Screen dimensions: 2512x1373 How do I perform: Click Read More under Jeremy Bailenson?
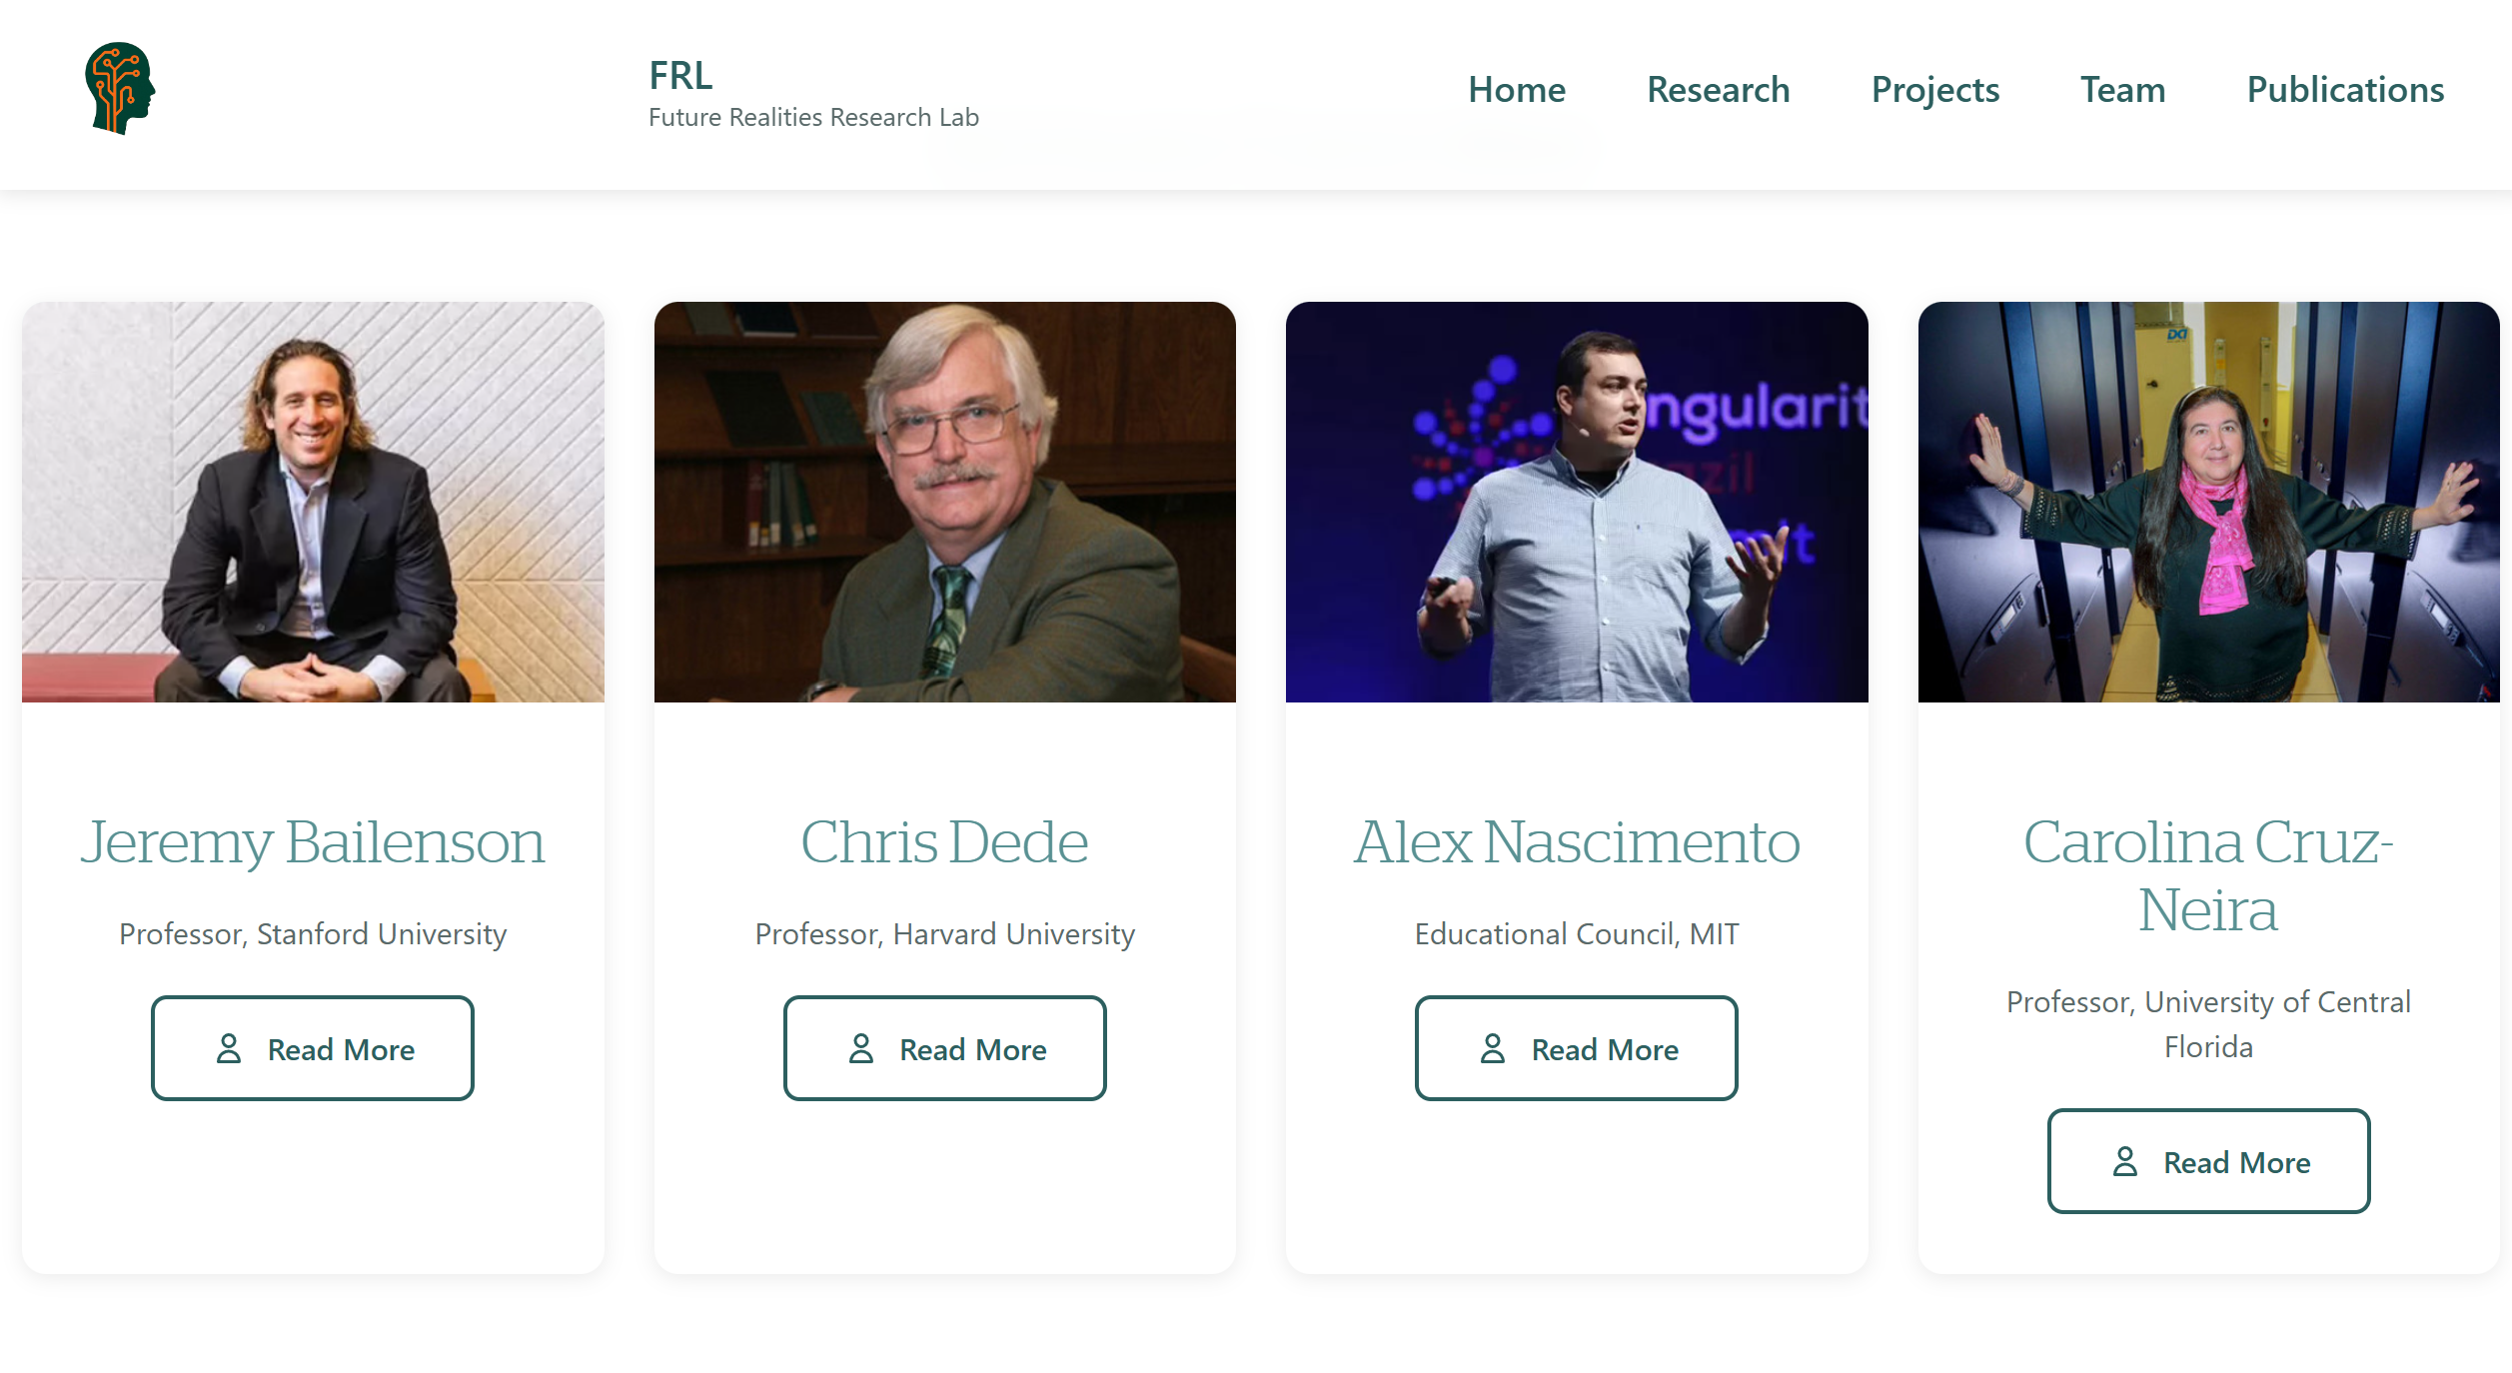[x=313, y=1048]
